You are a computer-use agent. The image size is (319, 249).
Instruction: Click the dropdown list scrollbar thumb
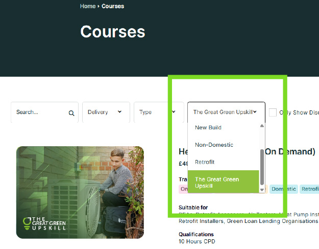262,166
